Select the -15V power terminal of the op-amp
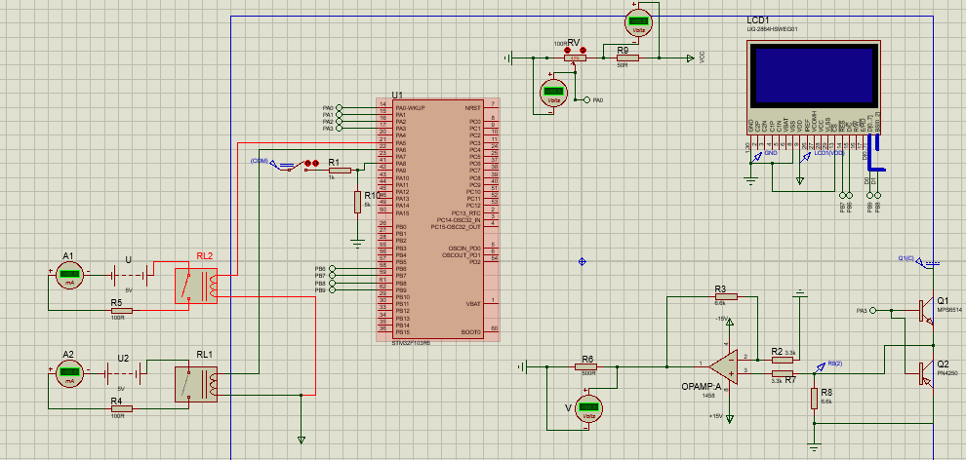Image resolution: width=966 pixels, height=460 pixels. point(730,321)
